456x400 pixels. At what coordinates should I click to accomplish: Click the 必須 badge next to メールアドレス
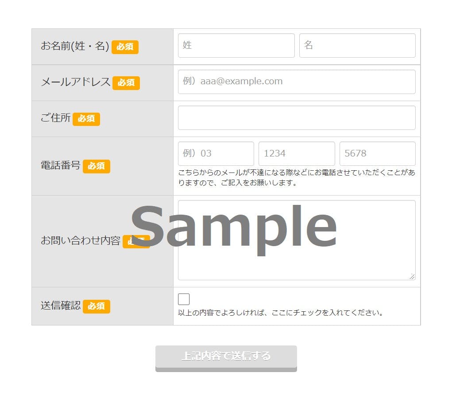[x=126, y=83]
